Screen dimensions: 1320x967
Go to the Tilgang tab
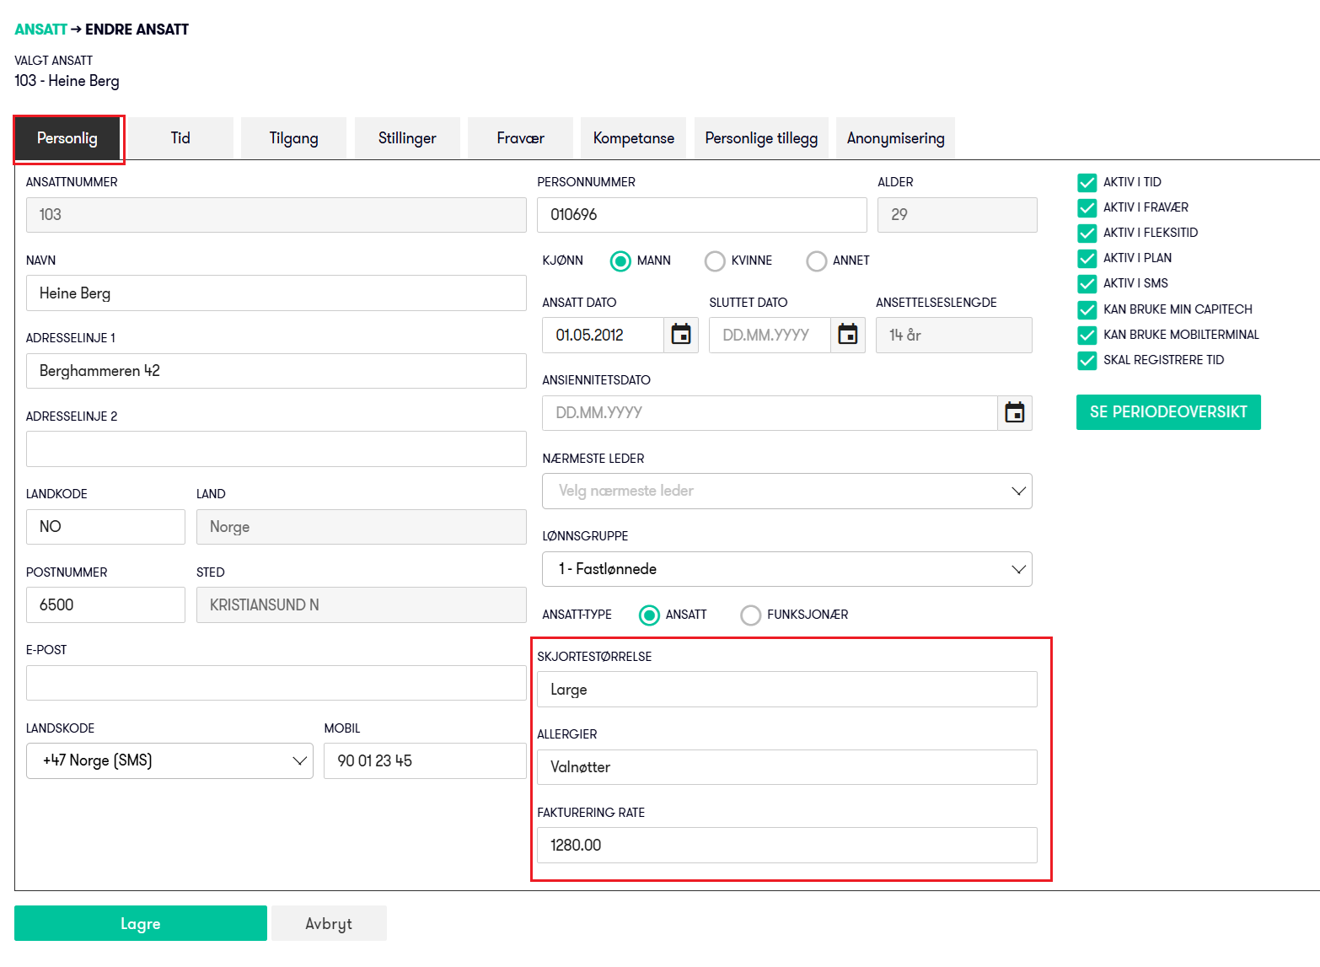pyautogui.click(x=293, y=138)
